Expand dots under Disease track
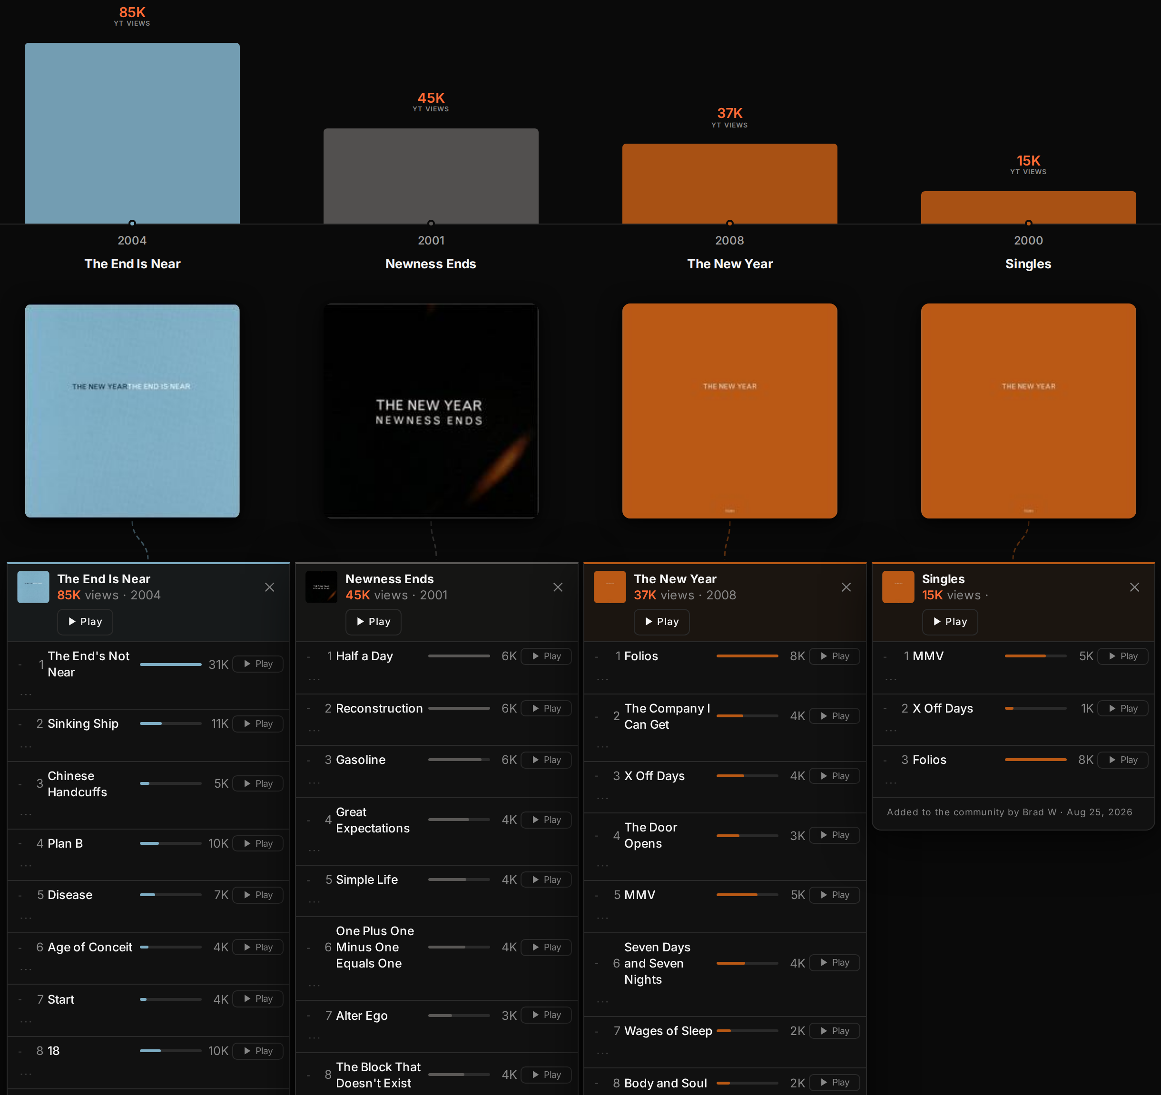The height and width of the screenshot is (1095, 1161). (x=26, y=918)
